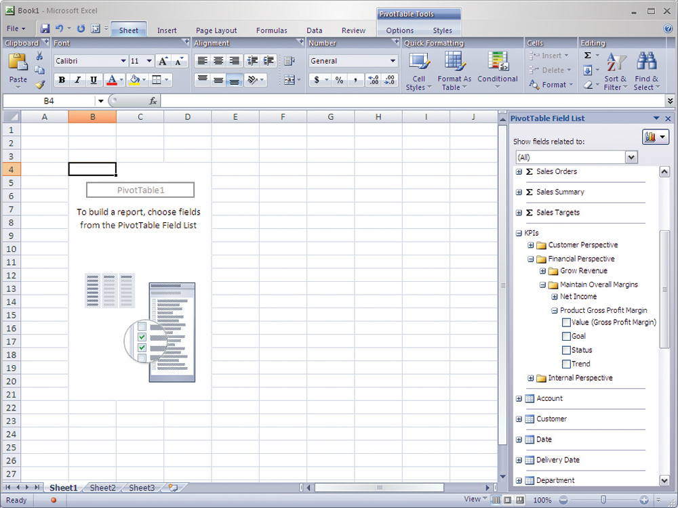The width and height of the screenshot is (678, 508).
Task: Select column header G
Action: (330, 117)
